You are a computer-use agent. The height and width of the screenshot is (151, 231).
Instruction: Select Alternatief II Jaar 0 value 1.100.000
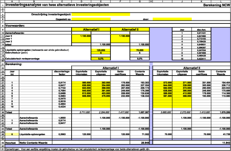pos(120,36)
